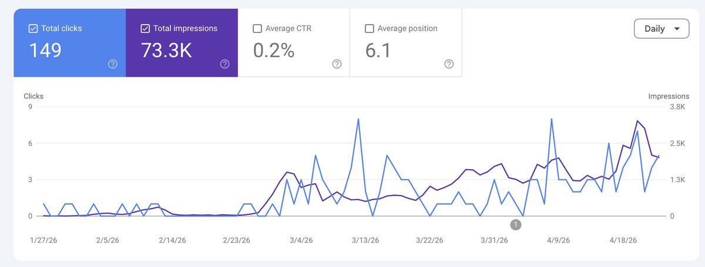
Task: Select the 0.2% average CTR value
Action: (x=273, y=50)
